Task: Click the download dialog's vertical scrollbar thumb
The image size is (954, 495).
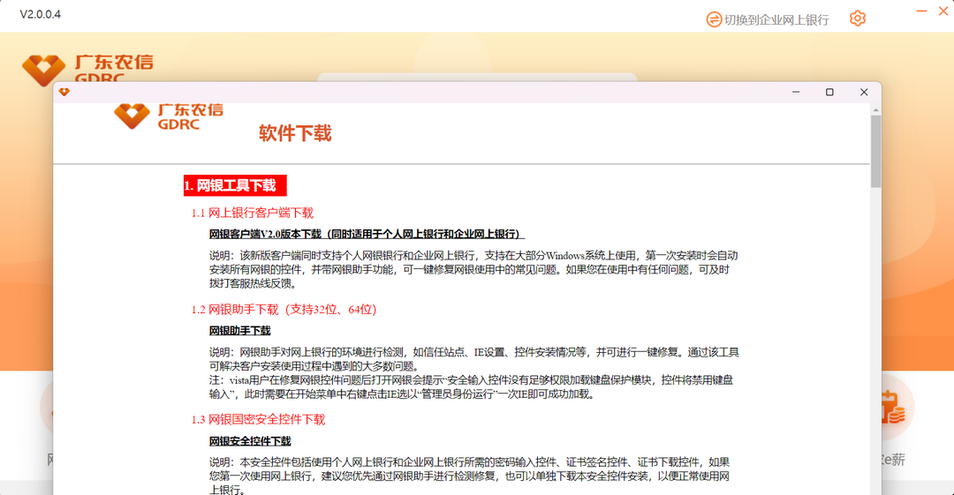Action: (875, 151)
